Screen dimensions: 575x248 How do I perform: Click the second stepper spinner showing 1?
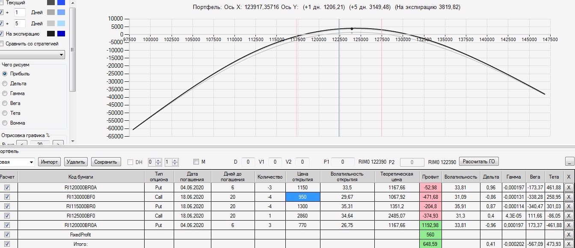pyautogui.click(x=172, y=162)
